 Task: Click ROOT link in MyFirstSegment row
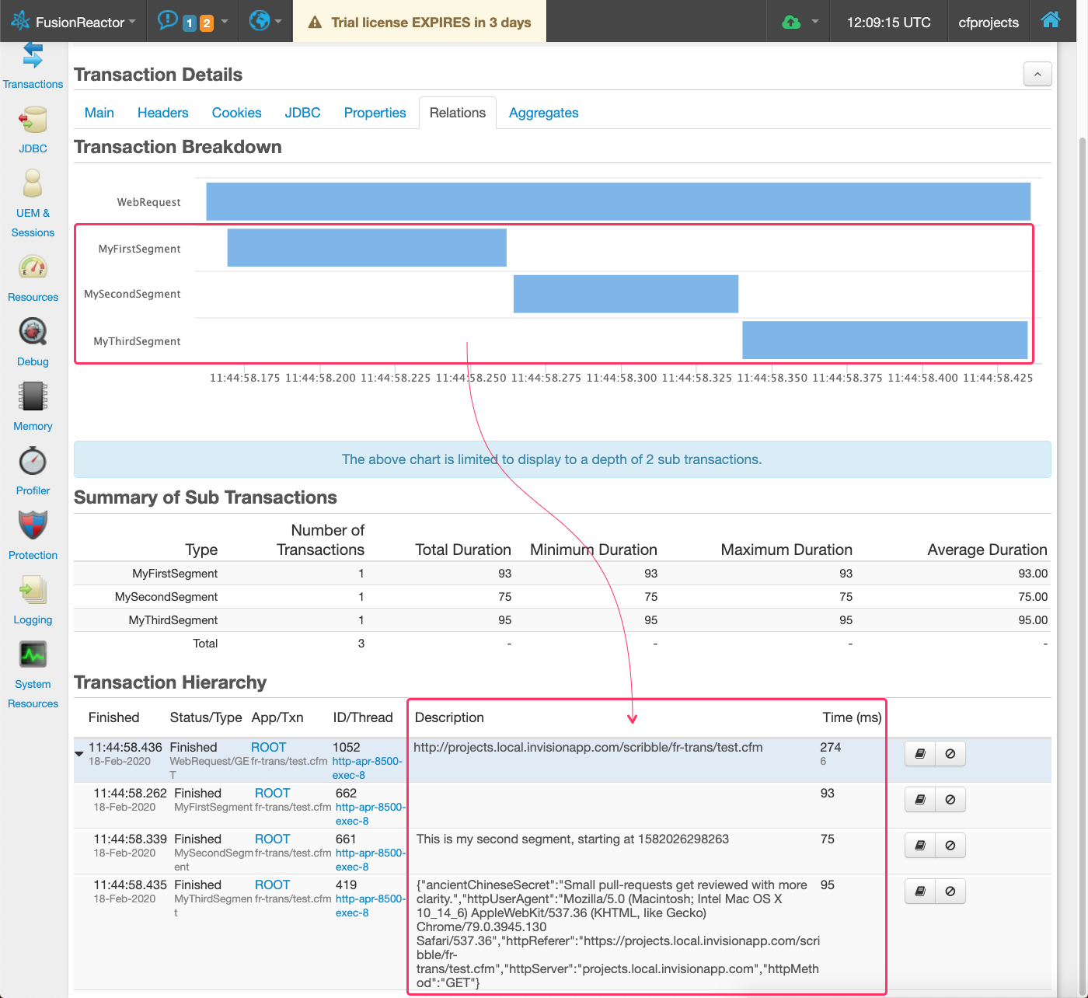tap(272, 793)
